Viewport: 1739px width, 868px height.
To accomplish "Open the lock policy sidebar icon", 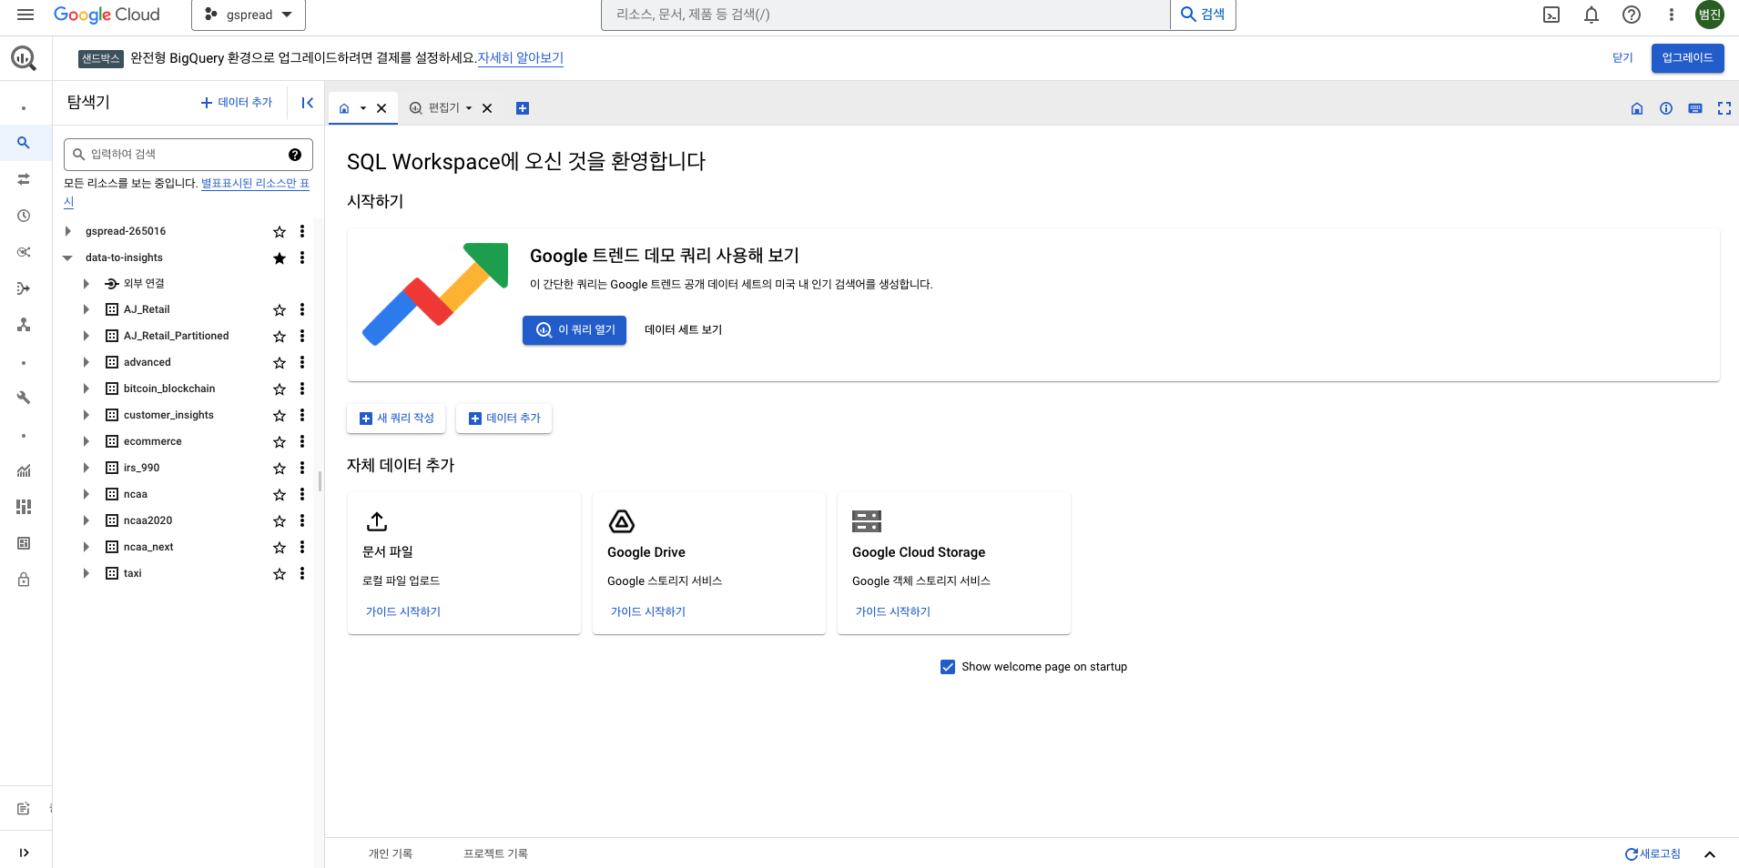I will 24,580.
